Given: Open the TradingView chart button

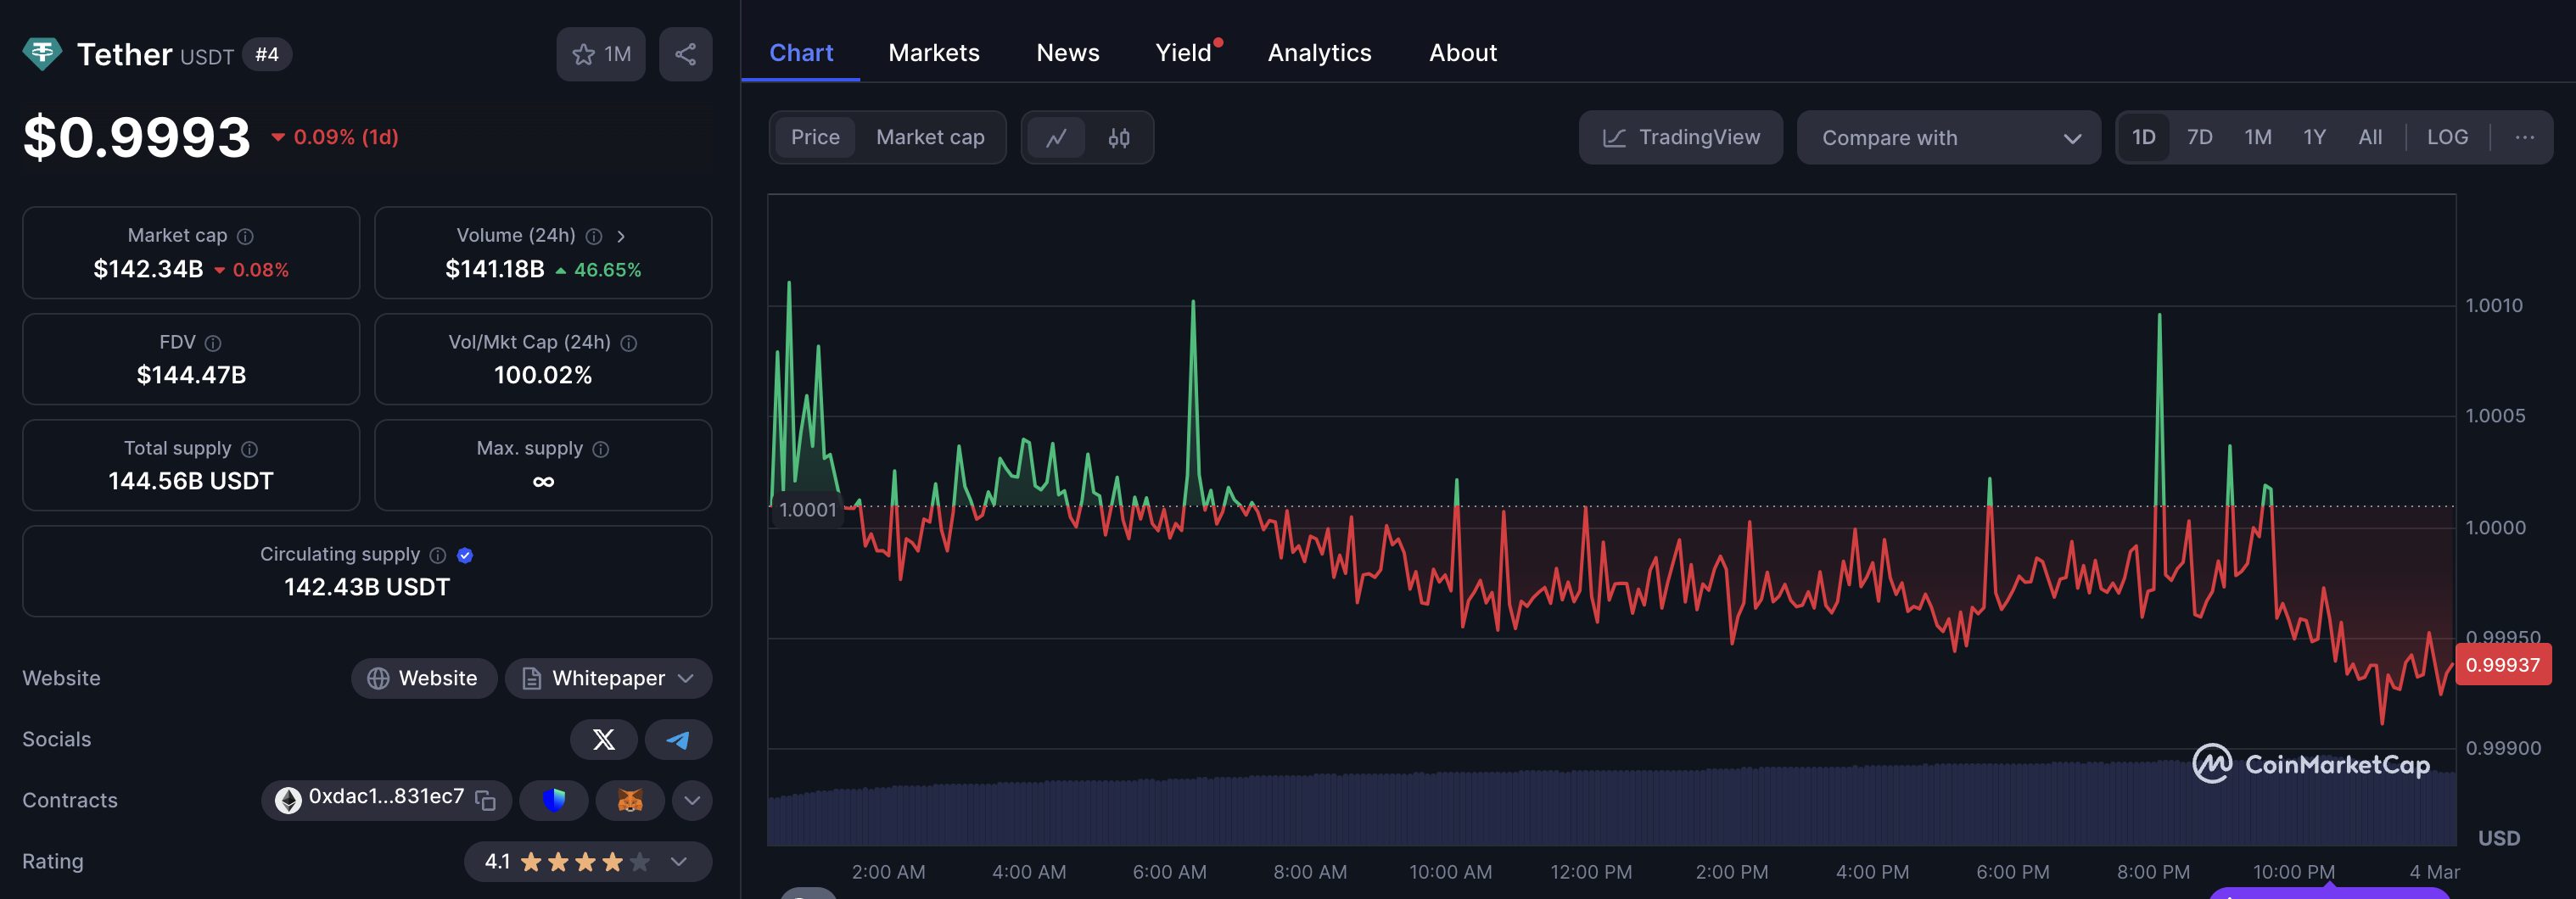Looking at the screenshot, I should [1681, 137].
